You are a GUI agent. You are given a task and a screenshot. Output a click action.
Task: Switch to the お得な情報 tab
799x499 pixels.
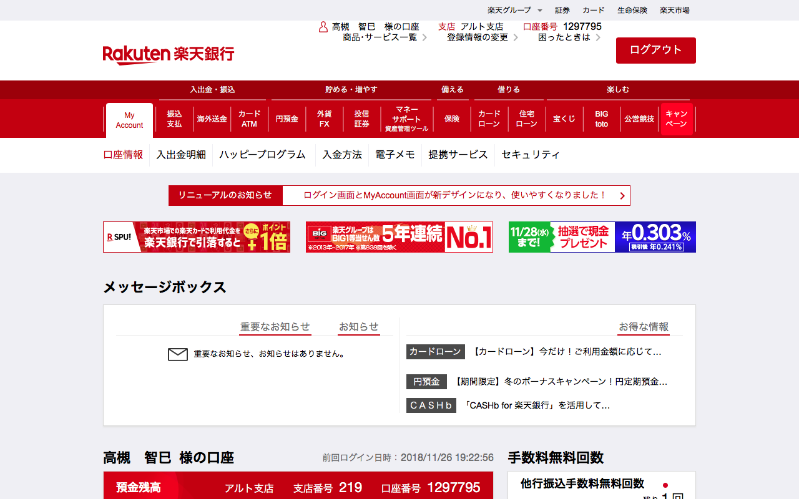pyautogui.click(x=644, y=327)
